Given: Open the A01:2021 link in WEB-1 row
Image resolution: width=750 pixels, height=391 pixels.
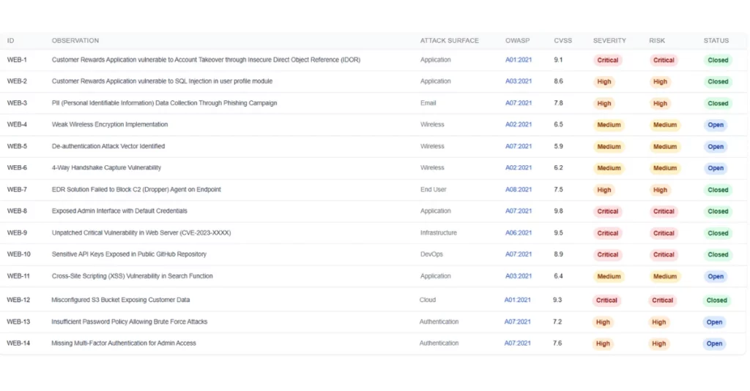Looking at the screenshot, I should tap(519, 60).
